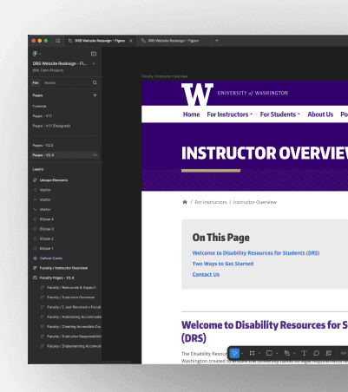Click the sidebar minimize UI icon
This screenshot has height=392, width=348.
[94, 54]
